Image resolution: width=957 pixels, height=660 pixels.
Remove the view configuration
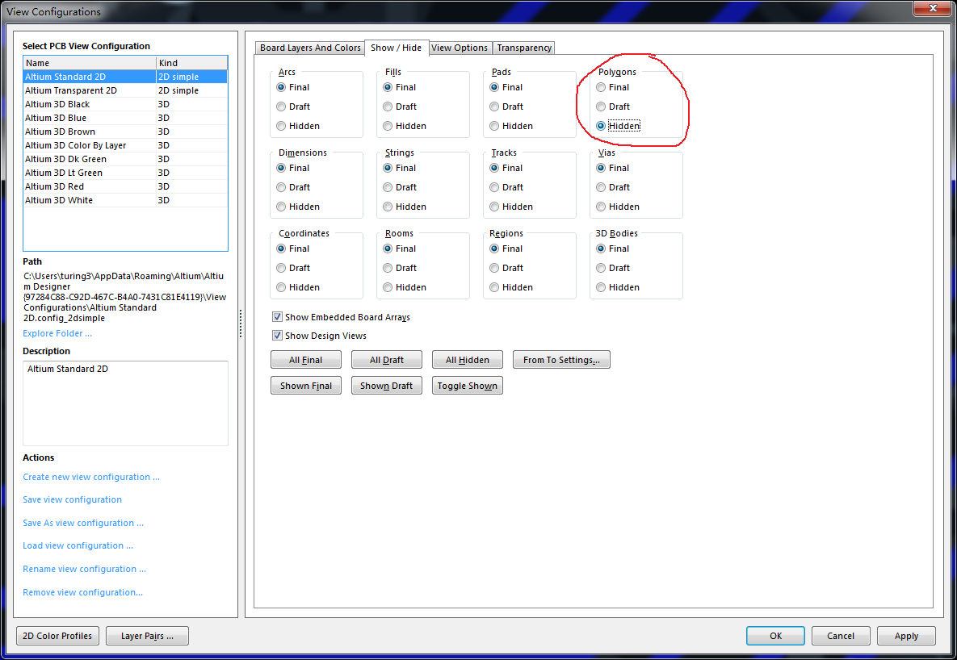(x=82, y=592)
